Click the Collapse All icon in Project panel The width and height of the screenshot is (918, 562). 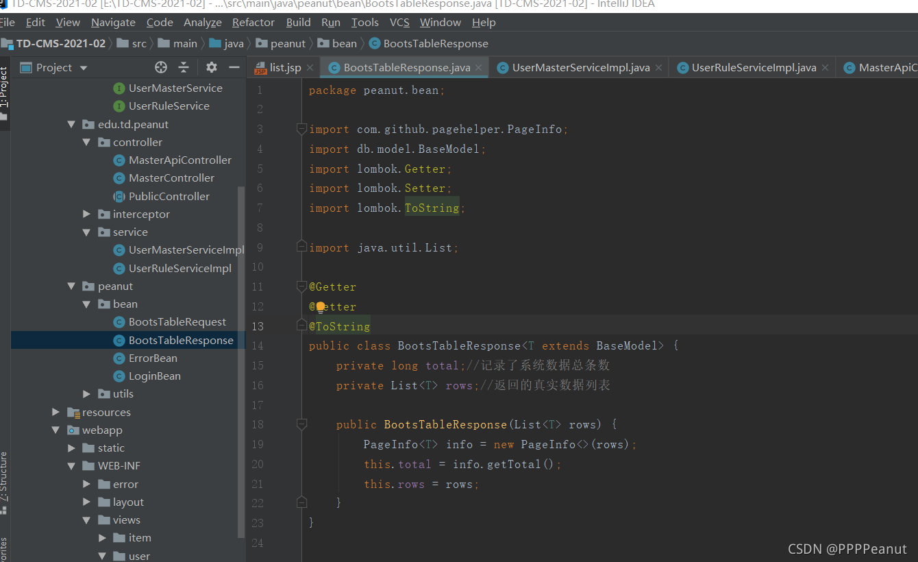tap(184, 67)
